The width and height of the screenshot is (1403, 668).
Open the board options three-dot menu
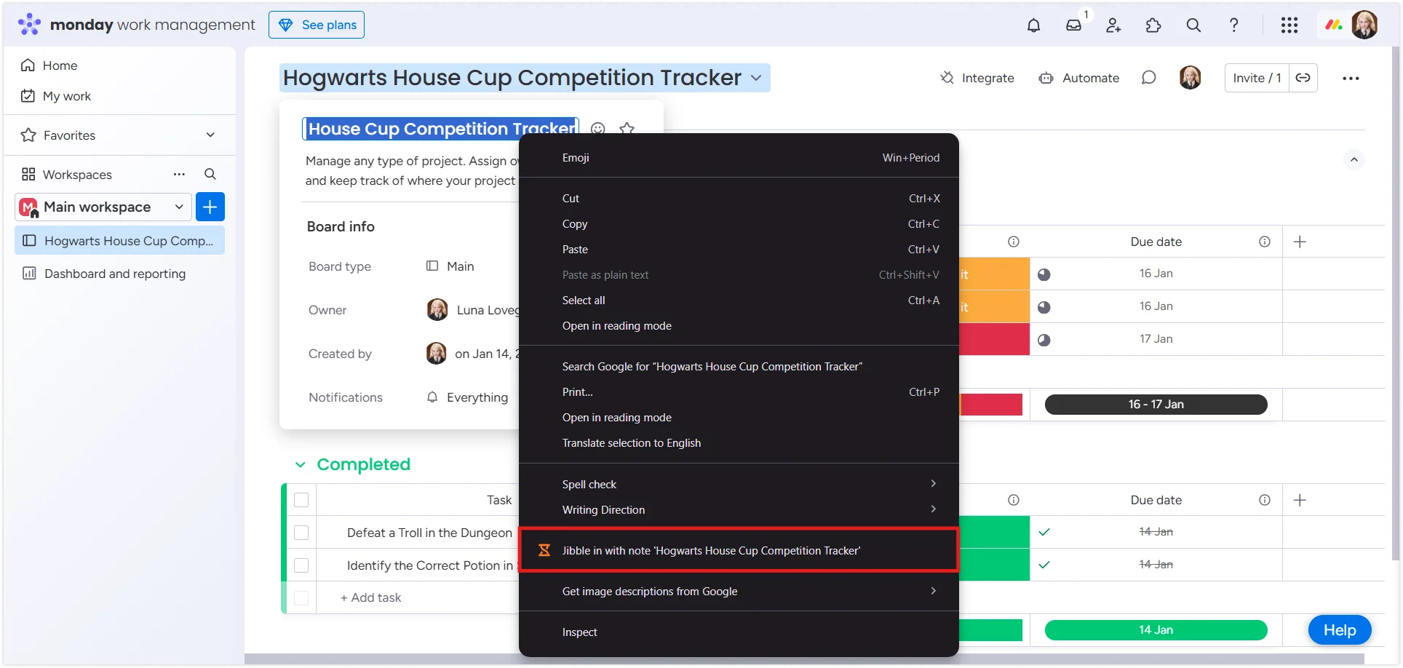[1351, 78]
